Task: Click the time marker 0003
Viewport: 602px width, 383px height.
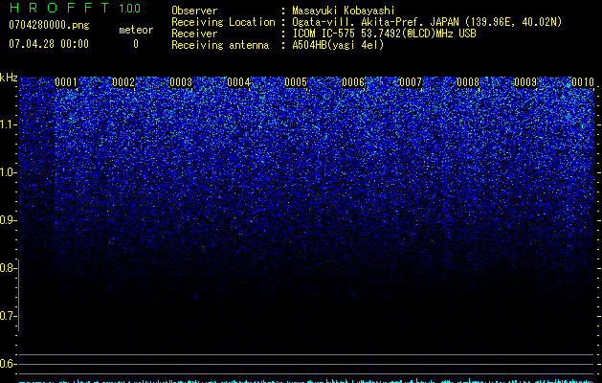Action: pyautogui.click(x=181, y=82)
